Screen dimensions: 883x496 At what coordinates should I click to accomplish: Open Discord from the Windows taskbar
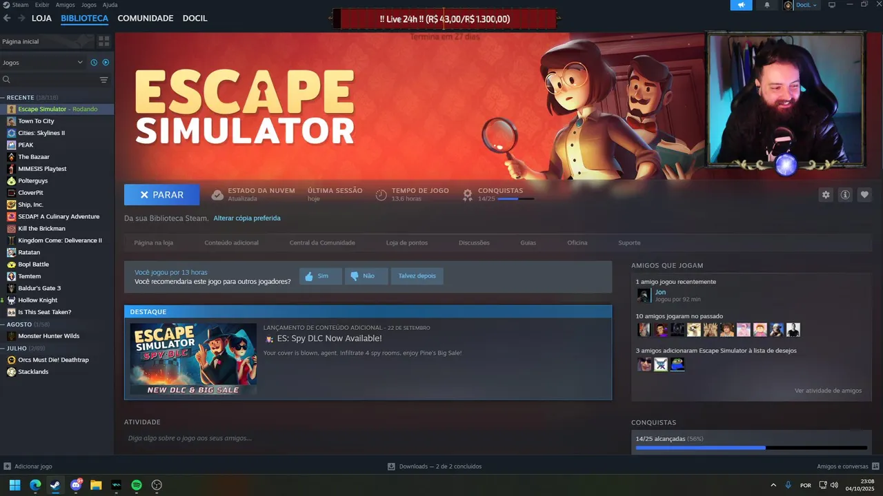pyautogui.click(x=76, y=485)
